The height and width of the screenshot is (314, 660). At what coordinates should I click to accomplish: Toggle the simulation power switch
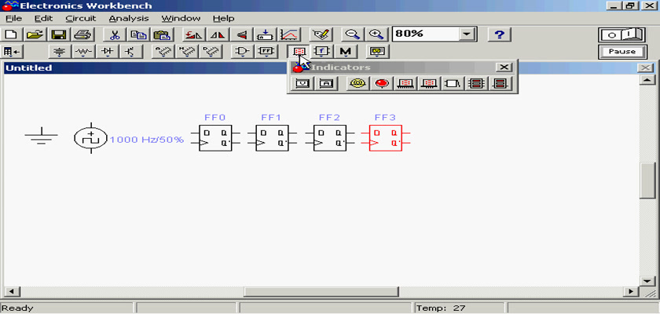(621, 35)
